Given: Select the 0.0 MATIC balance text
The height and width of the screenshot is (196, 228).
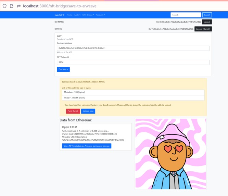Looking at the screenshot, I should (59, 22).
